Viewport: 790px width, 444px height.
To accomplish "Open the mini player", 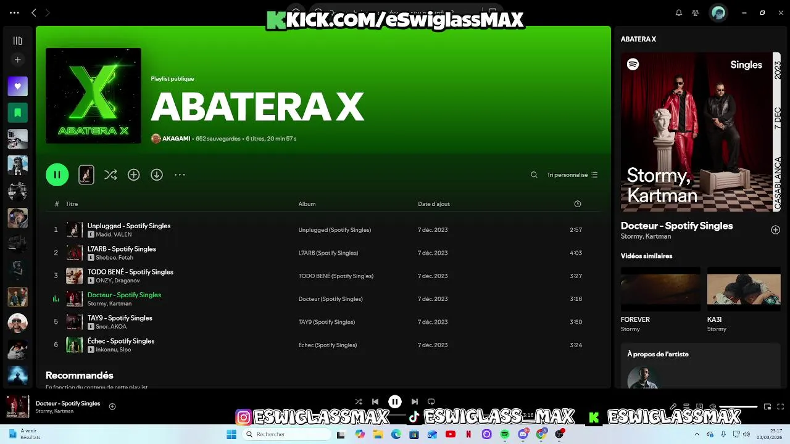I will click(x=768, y=406).
